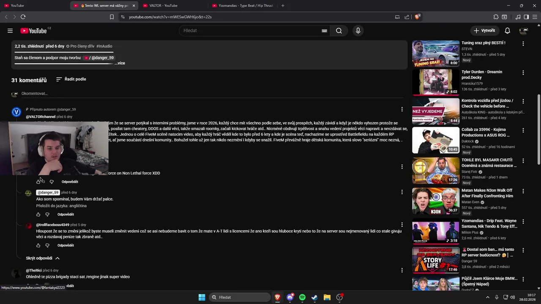The image size is (541, 304).
Task: Open the menu for the Tuning sraz video
Action: (x=523, y=43)
